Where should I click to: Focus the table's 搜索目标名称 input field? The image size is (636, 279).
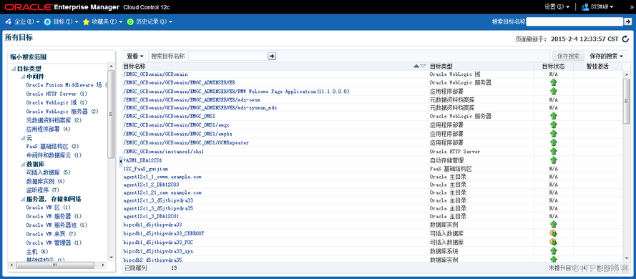point(228,57)
